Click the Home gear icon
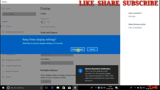Viewport: 160px width, 90px height. (x=3, y=8)
